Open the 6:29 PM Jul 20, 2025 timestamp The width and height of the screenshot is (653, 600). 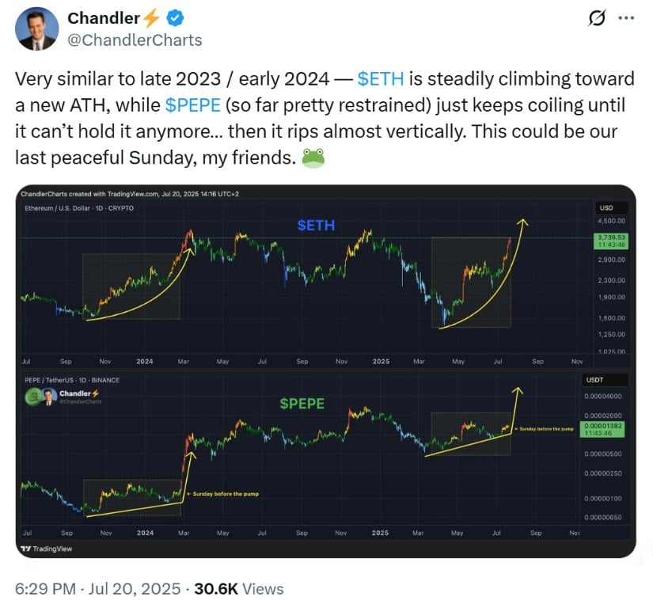click(98, 589)
